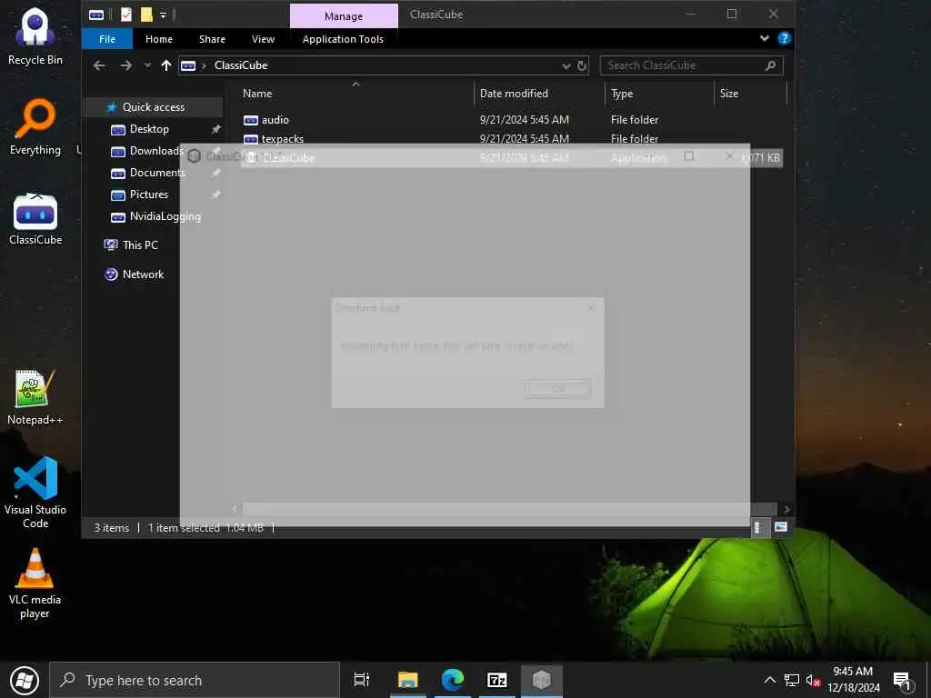Open the Customize Quick Access Toolbar dropdown

(163, 15)
